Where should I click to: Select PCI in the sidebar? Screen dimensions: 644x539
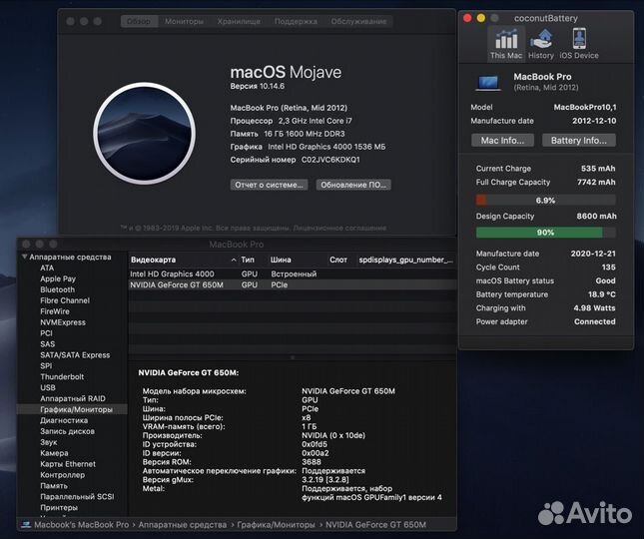(x=46, y=333)
